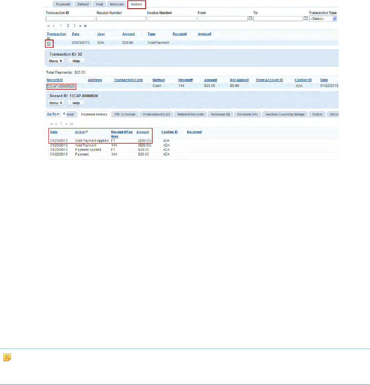This screenshot has height=385, width=370.
Task: Sort transactions by User column
Action: [x=101, y=34]
